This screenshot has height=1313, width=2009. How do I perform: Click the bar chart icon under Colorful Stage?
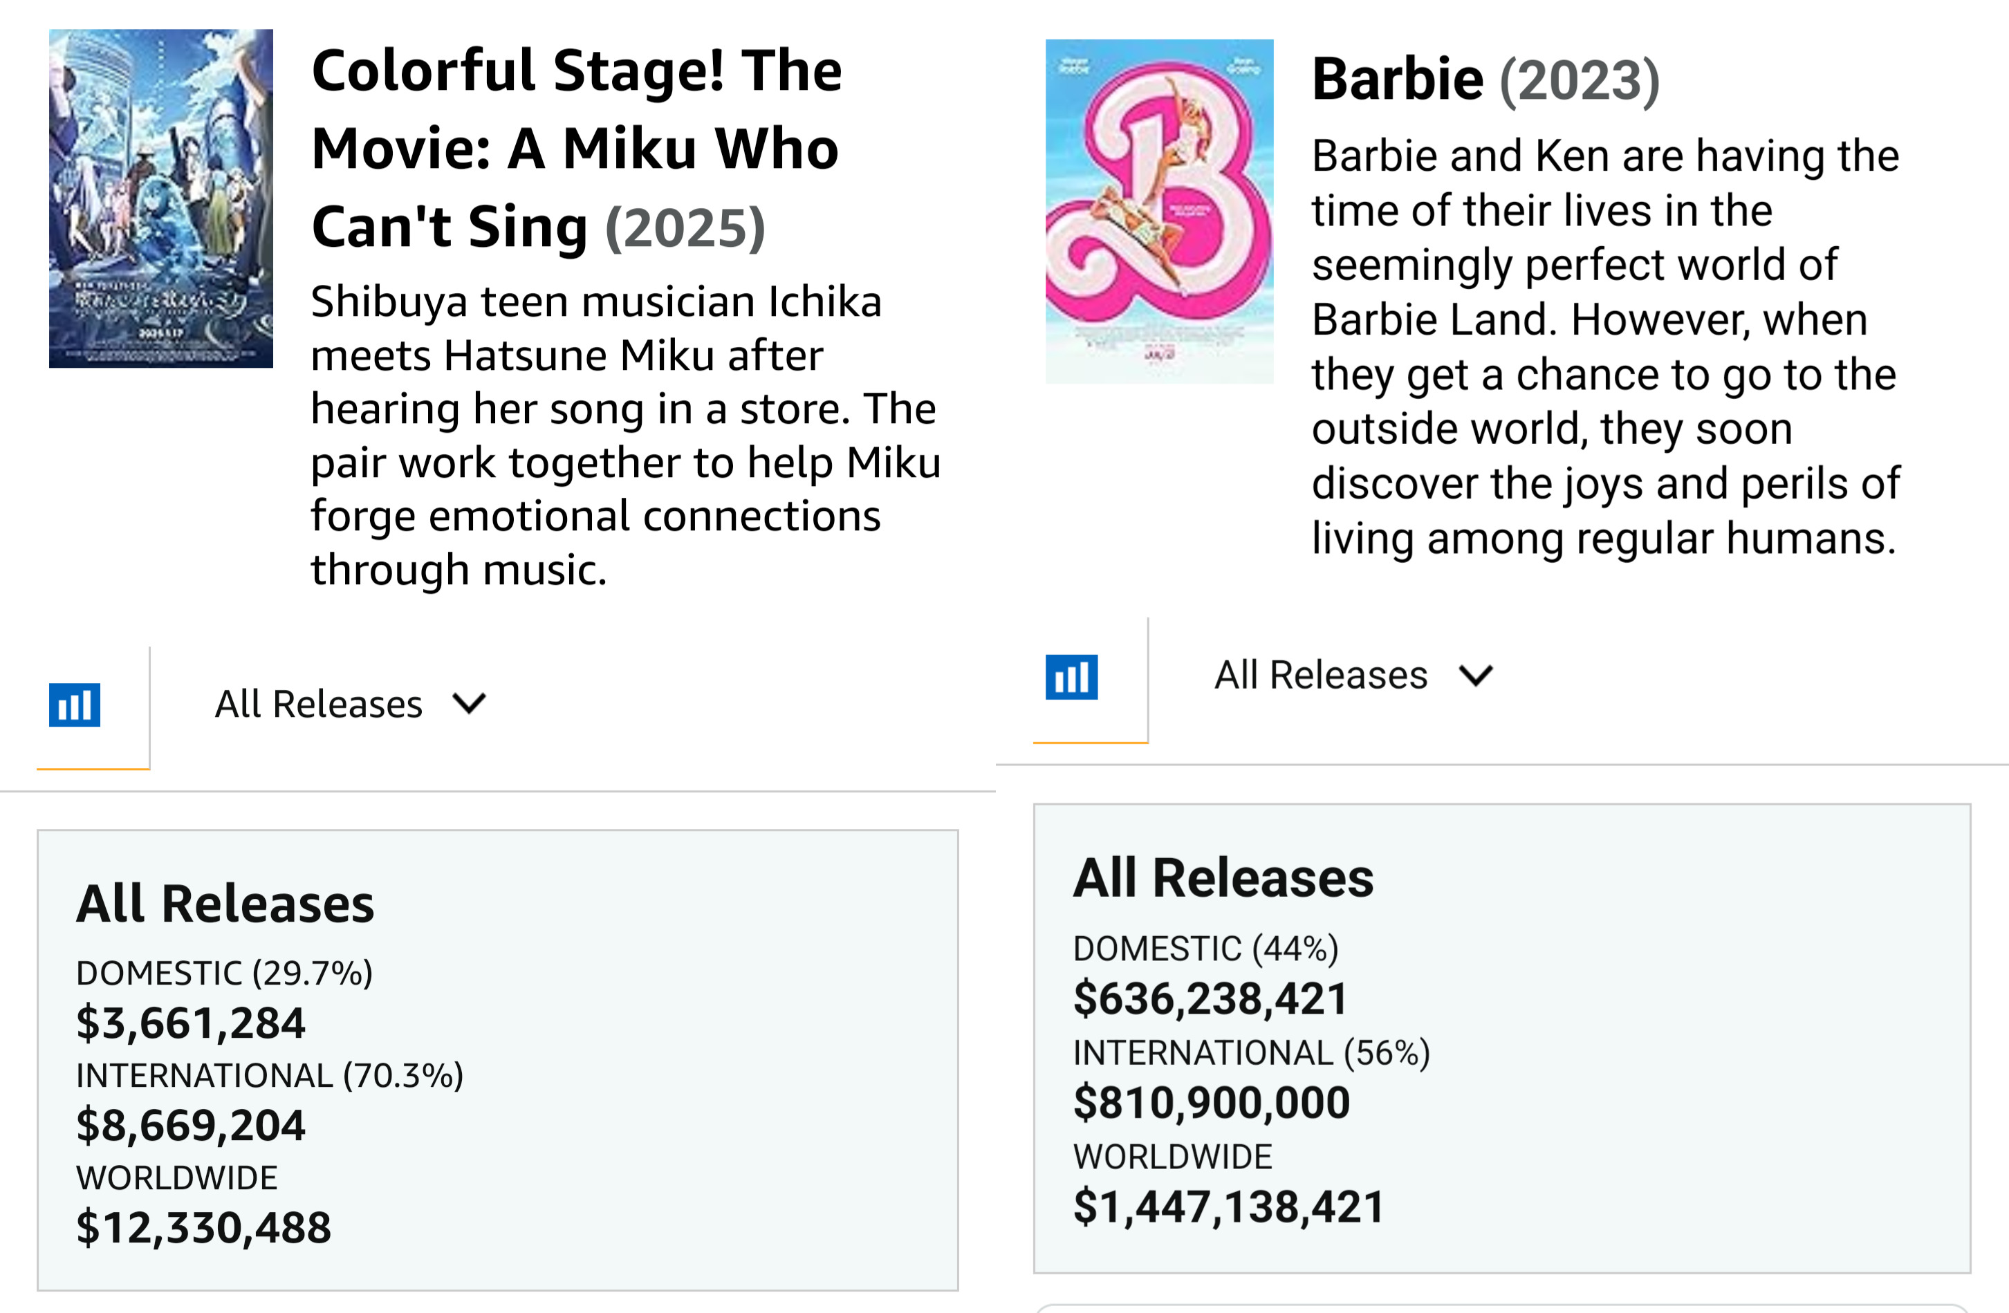[x=74, y=705]
